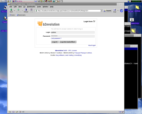Click the question-mark help icon near the clock

click(x=129, y=1)
